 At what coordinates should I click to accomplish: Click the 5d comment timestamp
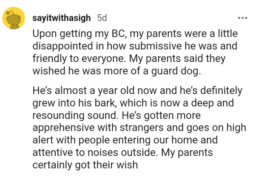point(102,18)
